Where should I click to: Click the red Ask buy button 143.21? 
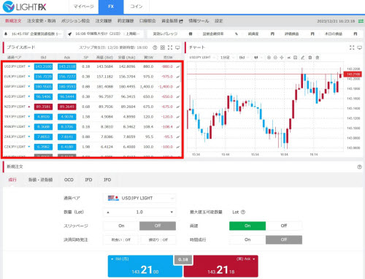221,266
